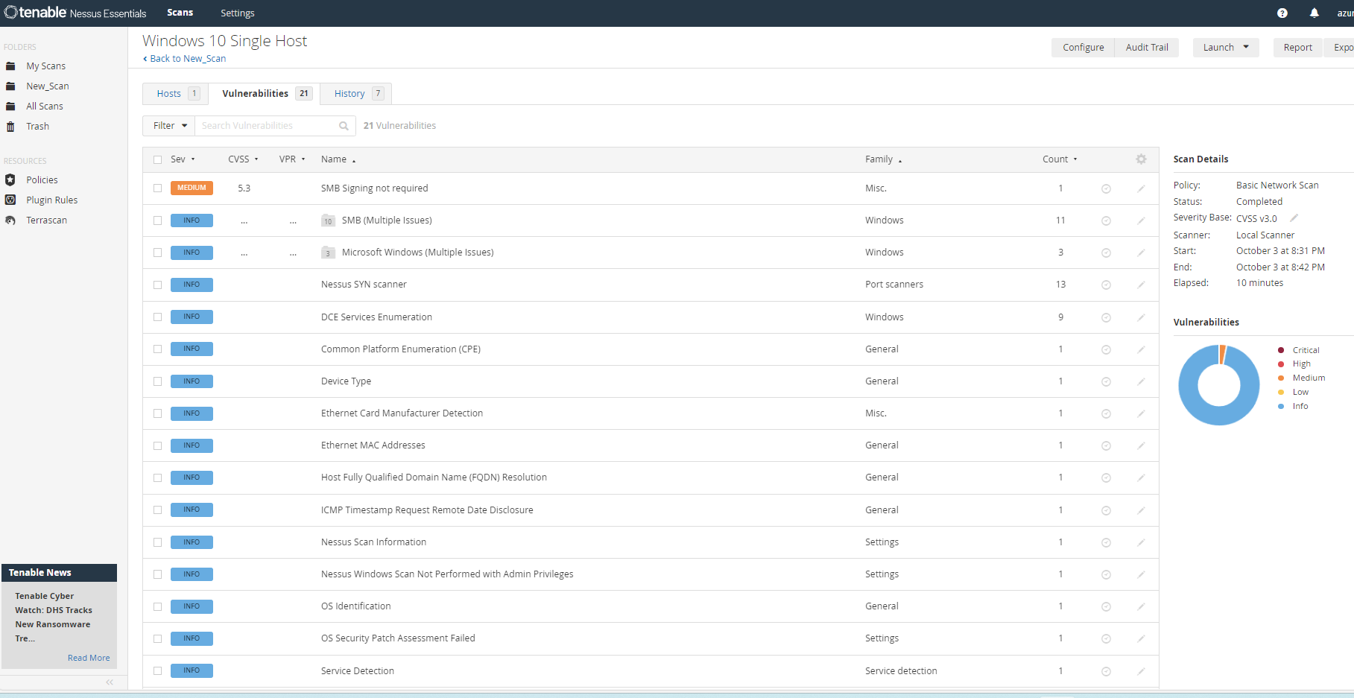This screenshot has width=1354, height=698.
Task: Click the Audit Trail button
Action: 1147,48
